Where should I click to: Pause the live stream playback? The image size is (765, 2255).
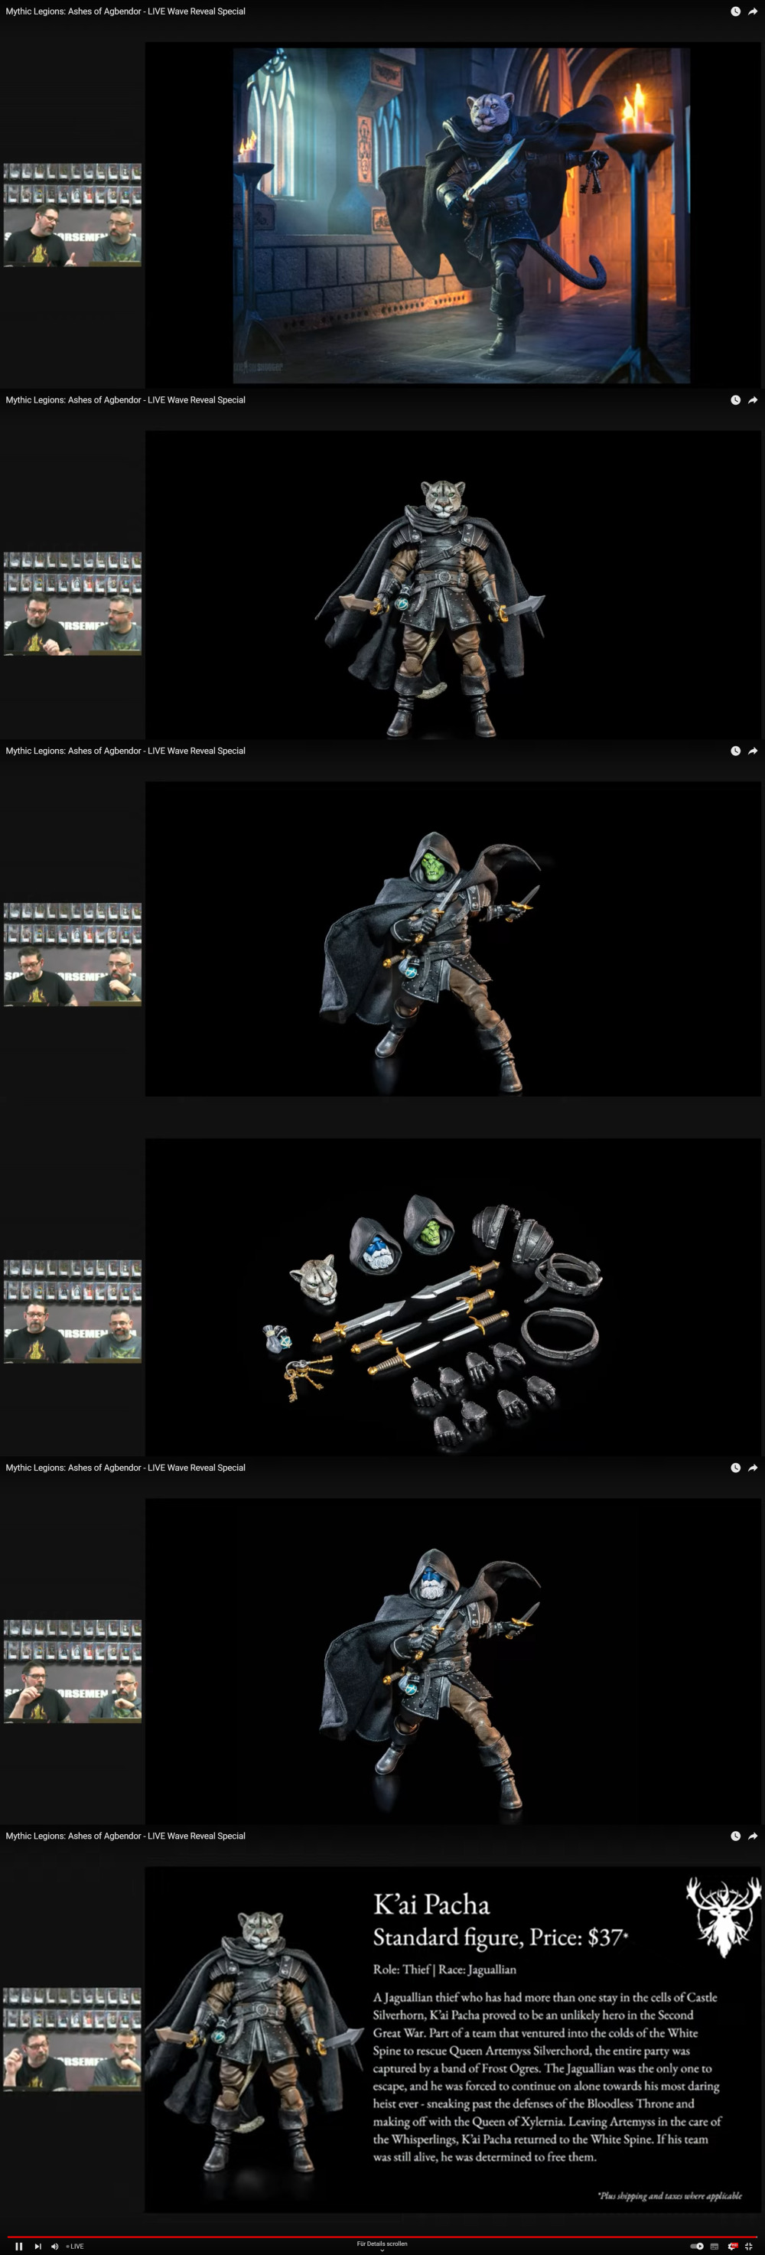(x=18, y=2247)
